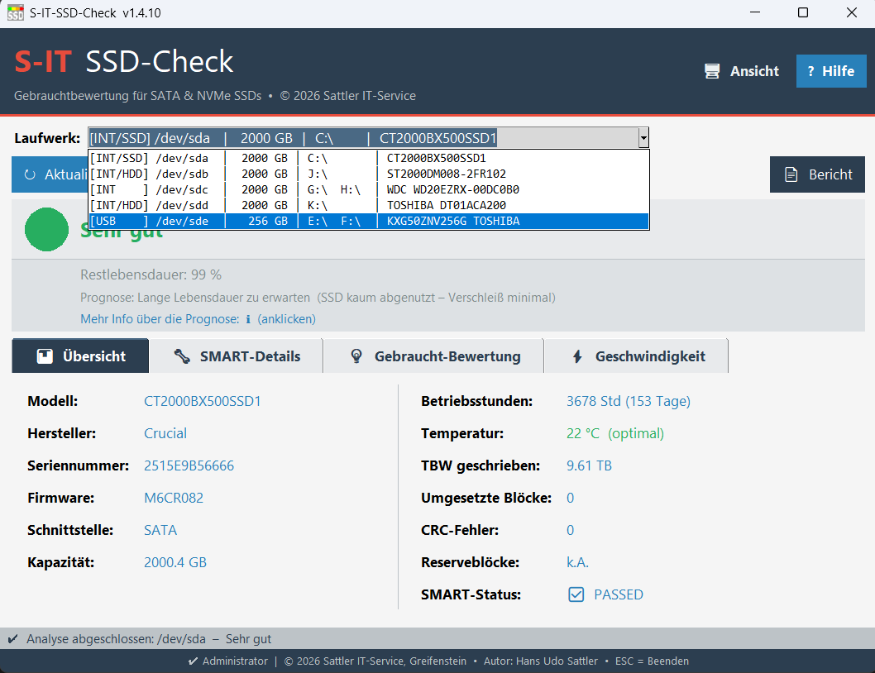Click capacity value 2000.4 GB
The height and width of the screenshot is (673, 875).
[x=175, y=562]
